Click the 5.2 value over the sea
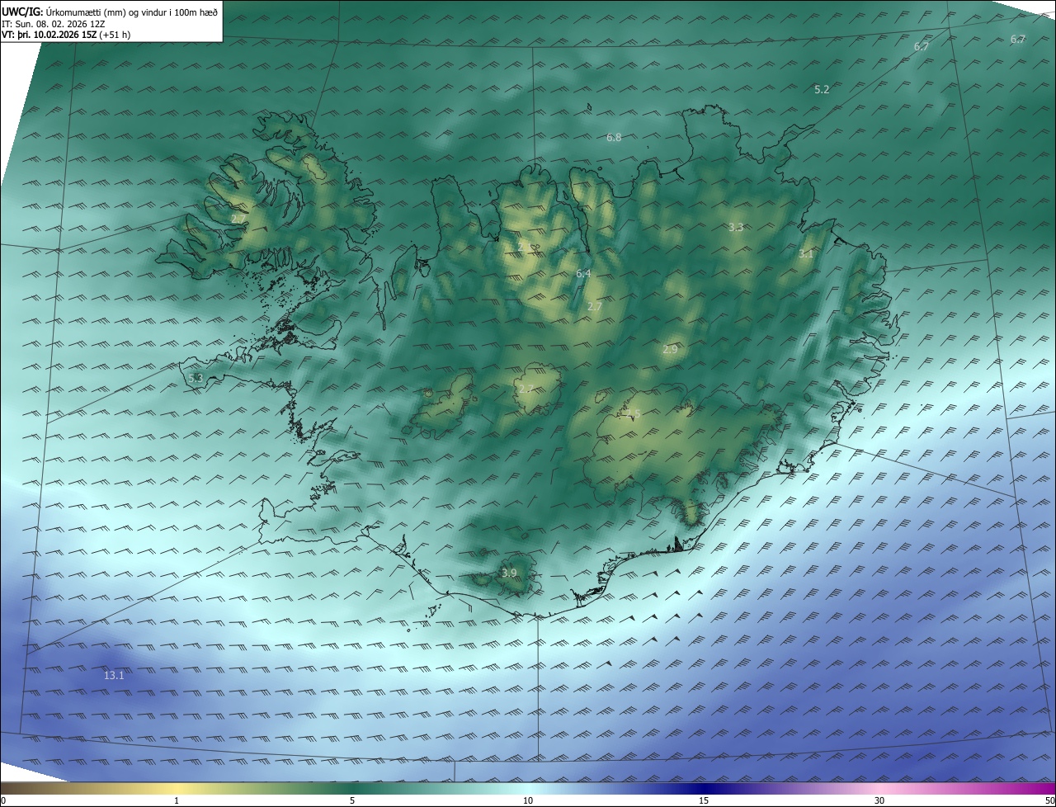 (x=822, y=89)
